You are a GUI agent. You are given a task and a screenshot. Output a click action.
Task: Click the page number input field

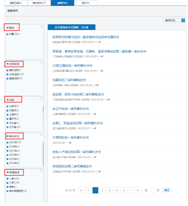(x=153, y=190)
